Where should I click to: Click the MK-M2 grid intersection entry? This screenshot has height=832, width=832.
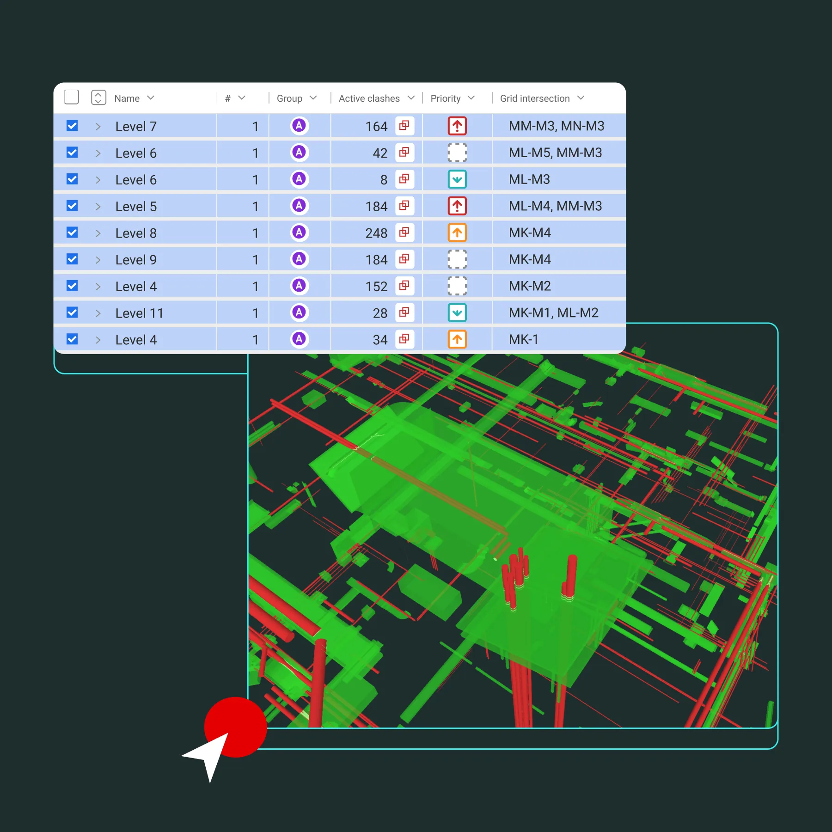528,286
